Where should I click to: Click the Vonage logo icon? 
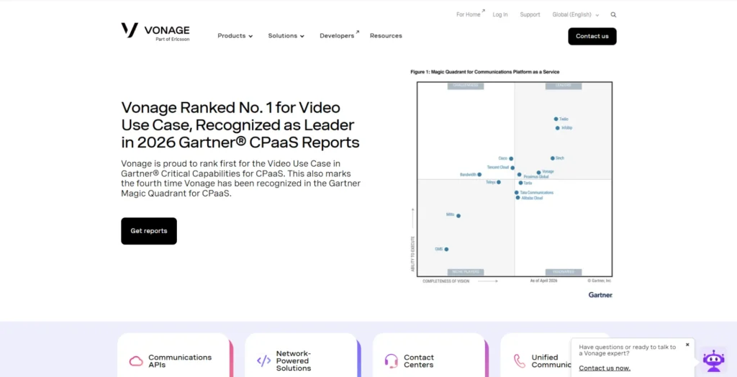[x=130, y=30]
